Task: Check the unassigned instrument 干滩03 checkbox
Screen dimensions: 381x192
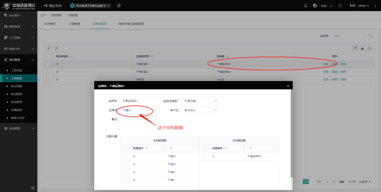Action: (x=125, y=157)
